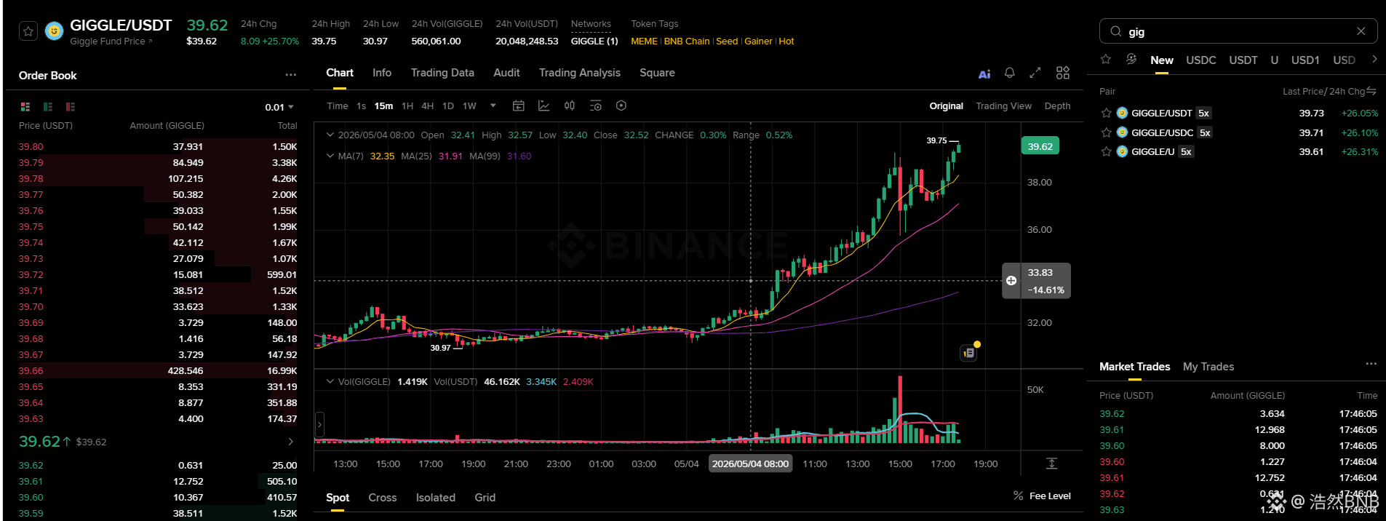Click the Hot token tag
This screenshot has height=521, width=1386.
click(786, 41)
